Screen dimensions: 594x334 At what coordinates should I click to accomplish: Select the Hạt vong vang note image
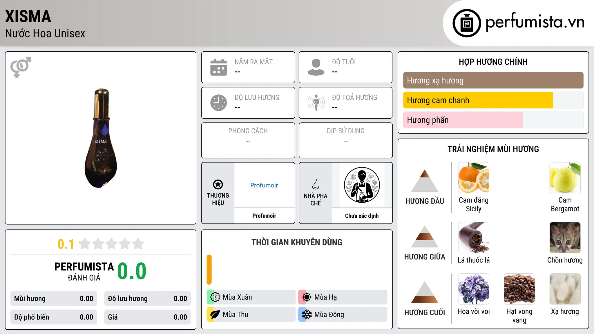point(519,289)
